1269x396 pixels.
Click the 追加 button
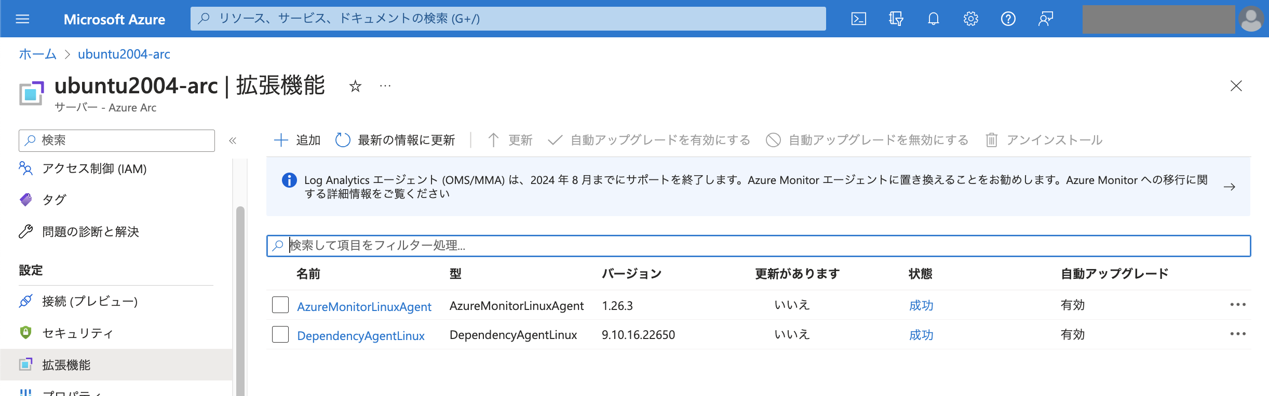297,140
